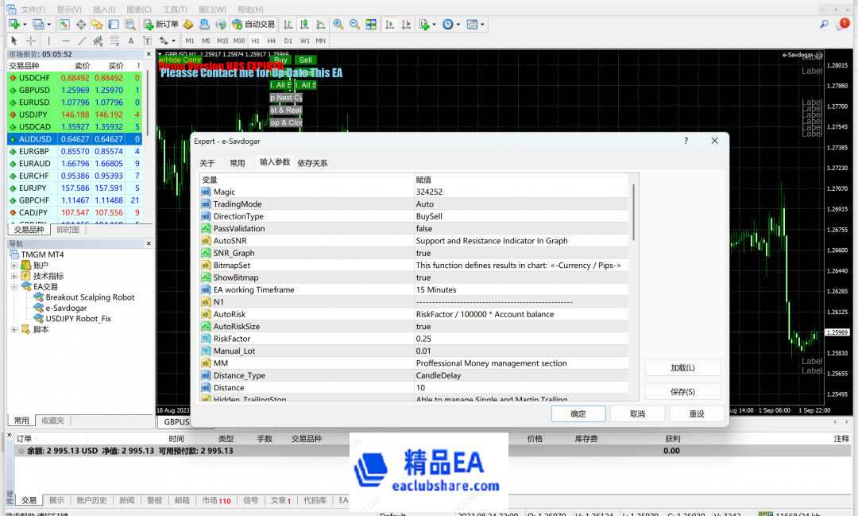Toggle the 自动交易 auto trading button
This screenshot has width=858, height=516.
(x=253, y=25)
